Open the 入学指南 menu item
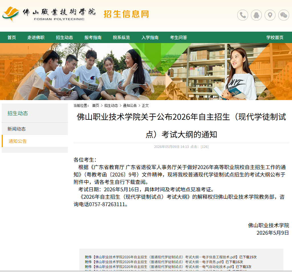Image resolution: width=292 pixels, height=272 pixels. point(150,37)
